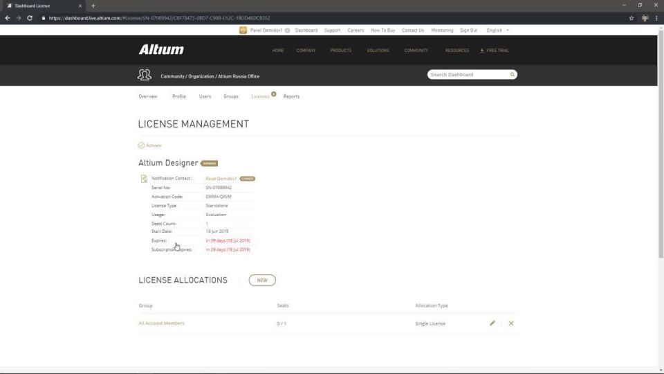664x374 pixels.
Task: Close the Dashboard License tab
Action: pyautogui.click(x=80, y=6)
